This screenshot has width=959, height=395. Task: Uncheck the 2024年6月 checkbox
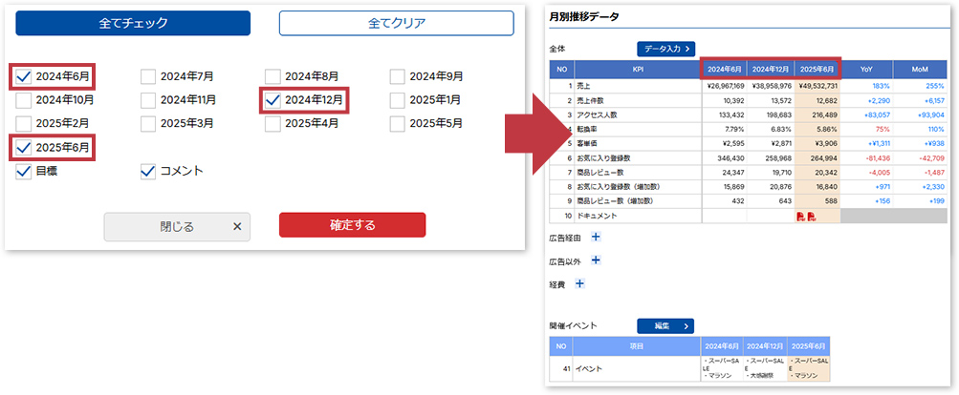point(24,76)
